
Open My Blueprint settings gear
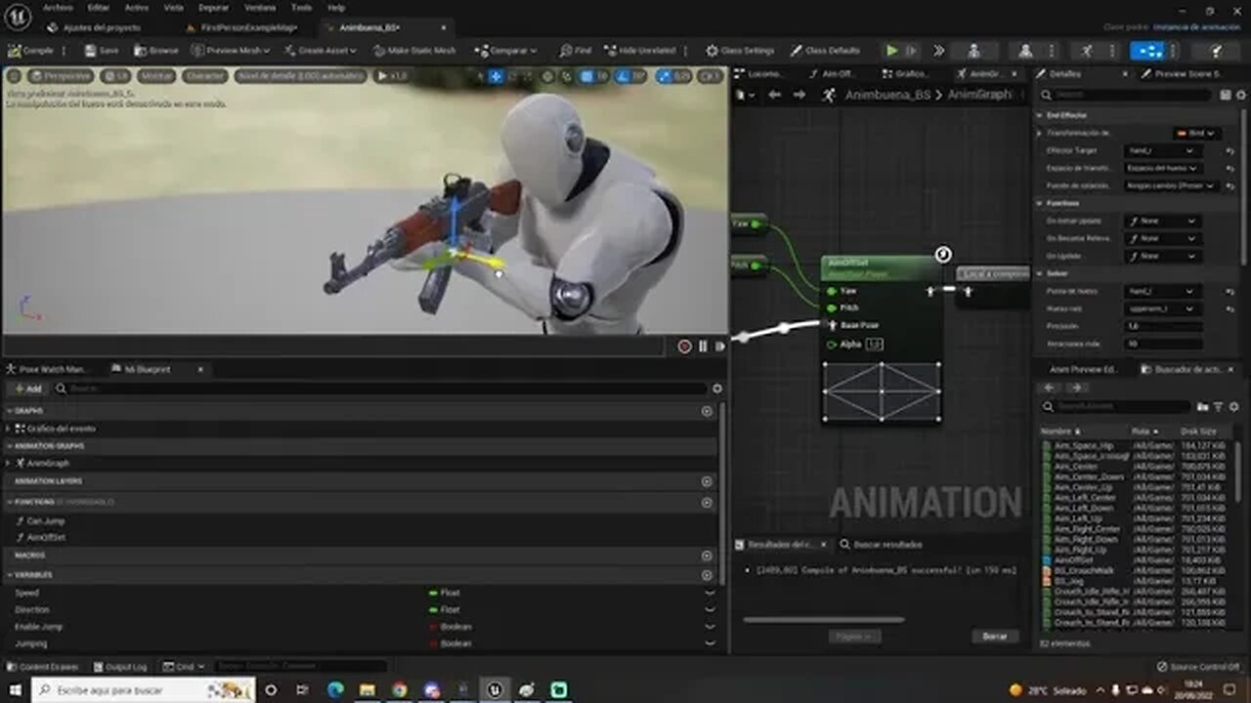tap(717, 389)
